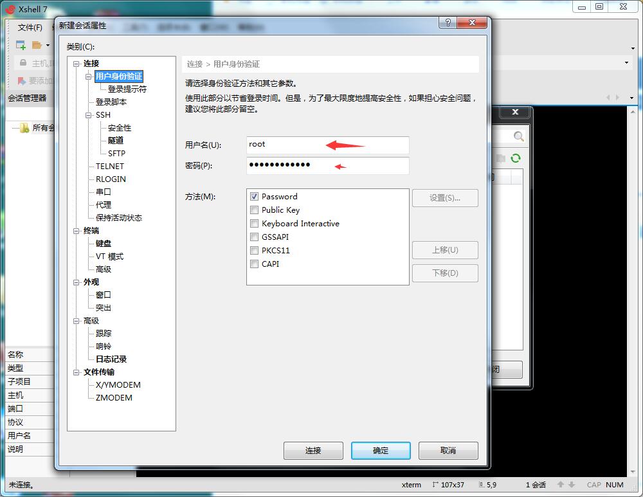Click the terminal scrollbar down arrow
643x497 pixels.
(x=633, y=472)
